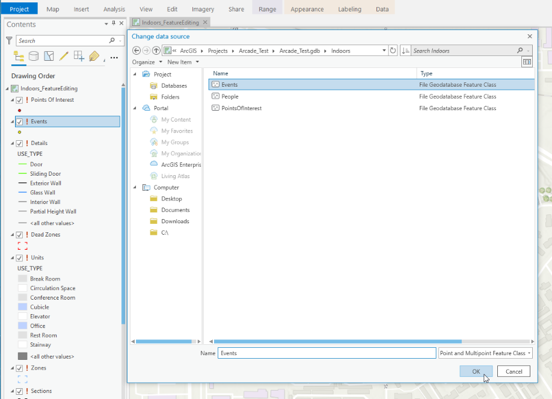The width and height of the screenshot is (552, 399).
Task: Open the feature class type filter dropdown
Action: point(485,353)
